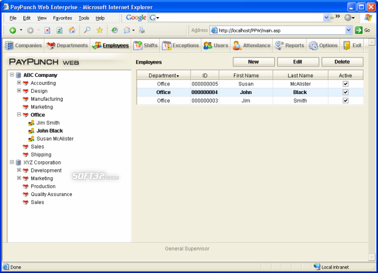378x273 pixels.
Task: Open the Shifts calendar icon
Action: click(138, 46)
